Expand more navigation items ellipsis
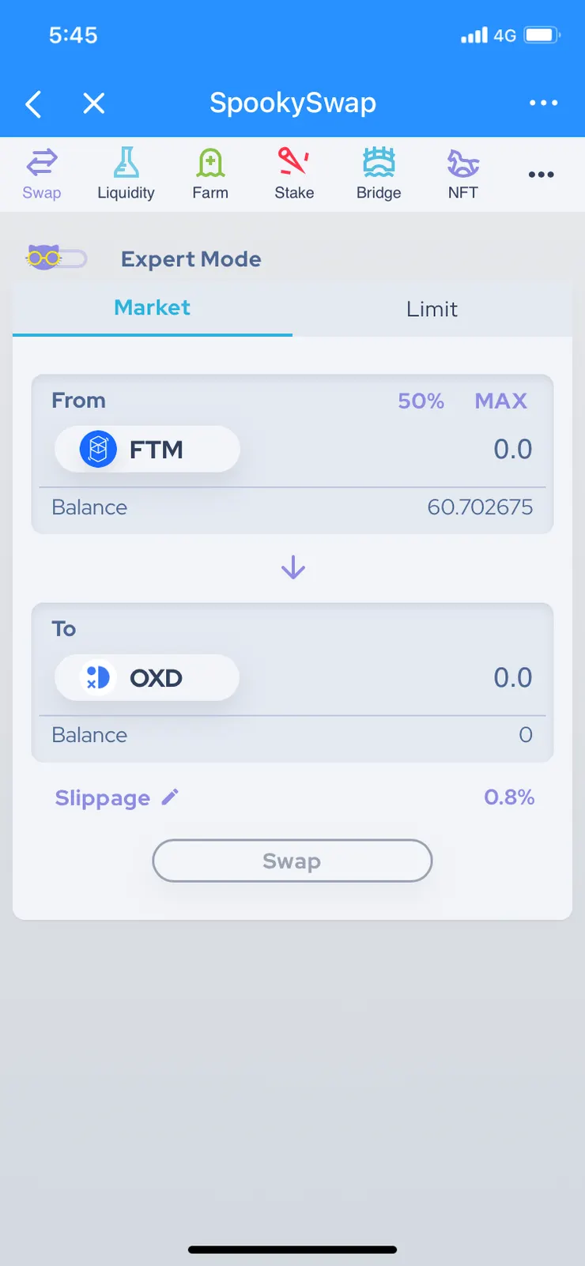The height and width of the screenshot is (1266, 585). 541,175
